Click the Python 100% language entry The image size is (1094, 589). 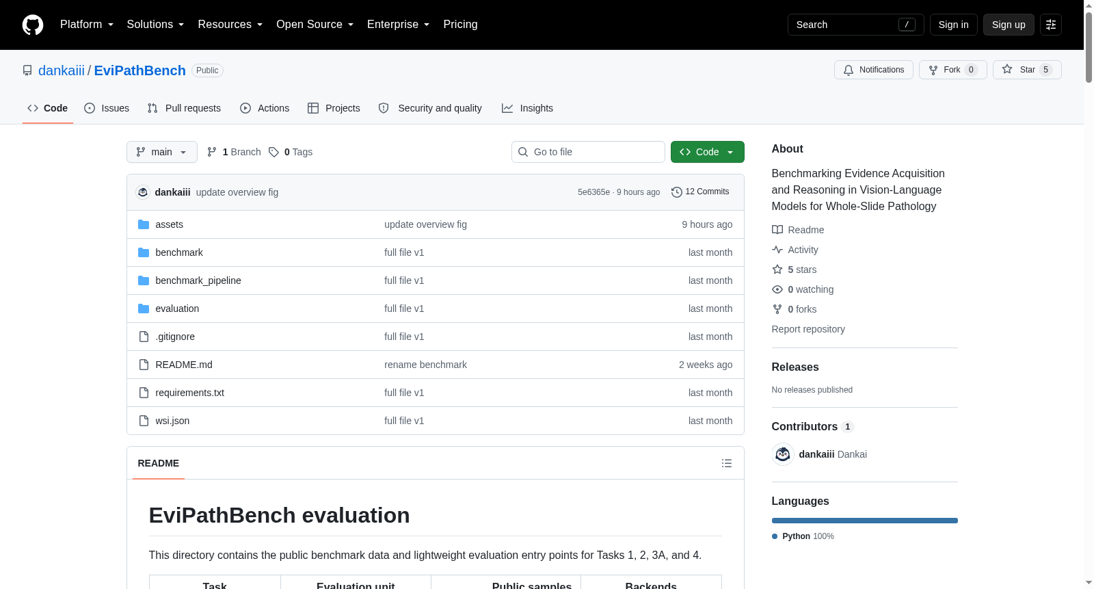click(803, 536)
